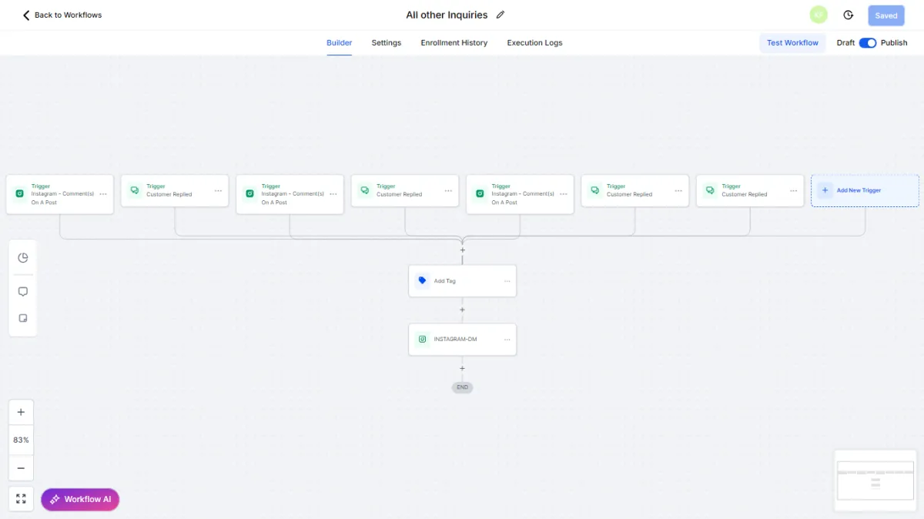Click the comment bubble icon in sidebar
This screenshot has width=924, height=519.
pyautogui.click(x=23, y=292)
